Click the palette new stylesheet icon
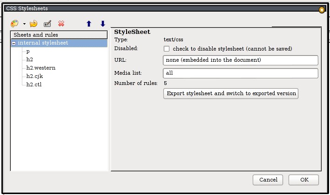 (x=15, y=24)
